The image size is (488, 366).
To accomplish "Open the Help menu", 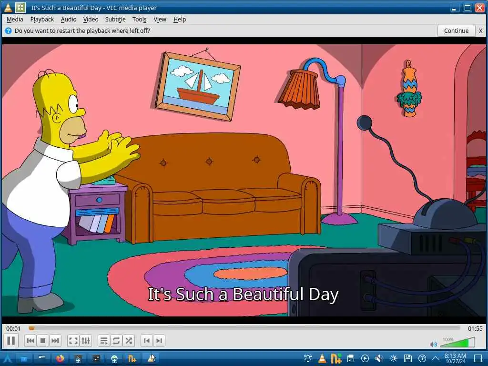I will 180,19.
